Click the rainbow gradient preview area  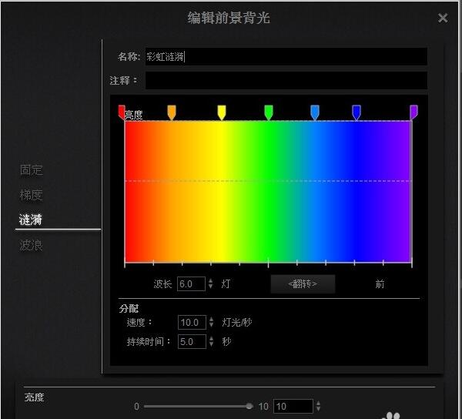click(268, 192)
